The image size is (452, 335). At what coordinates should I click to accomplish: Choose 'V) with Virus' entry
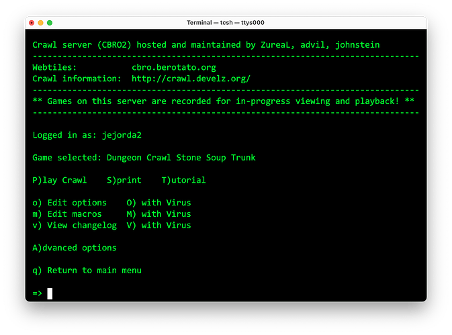coord(159,226)
